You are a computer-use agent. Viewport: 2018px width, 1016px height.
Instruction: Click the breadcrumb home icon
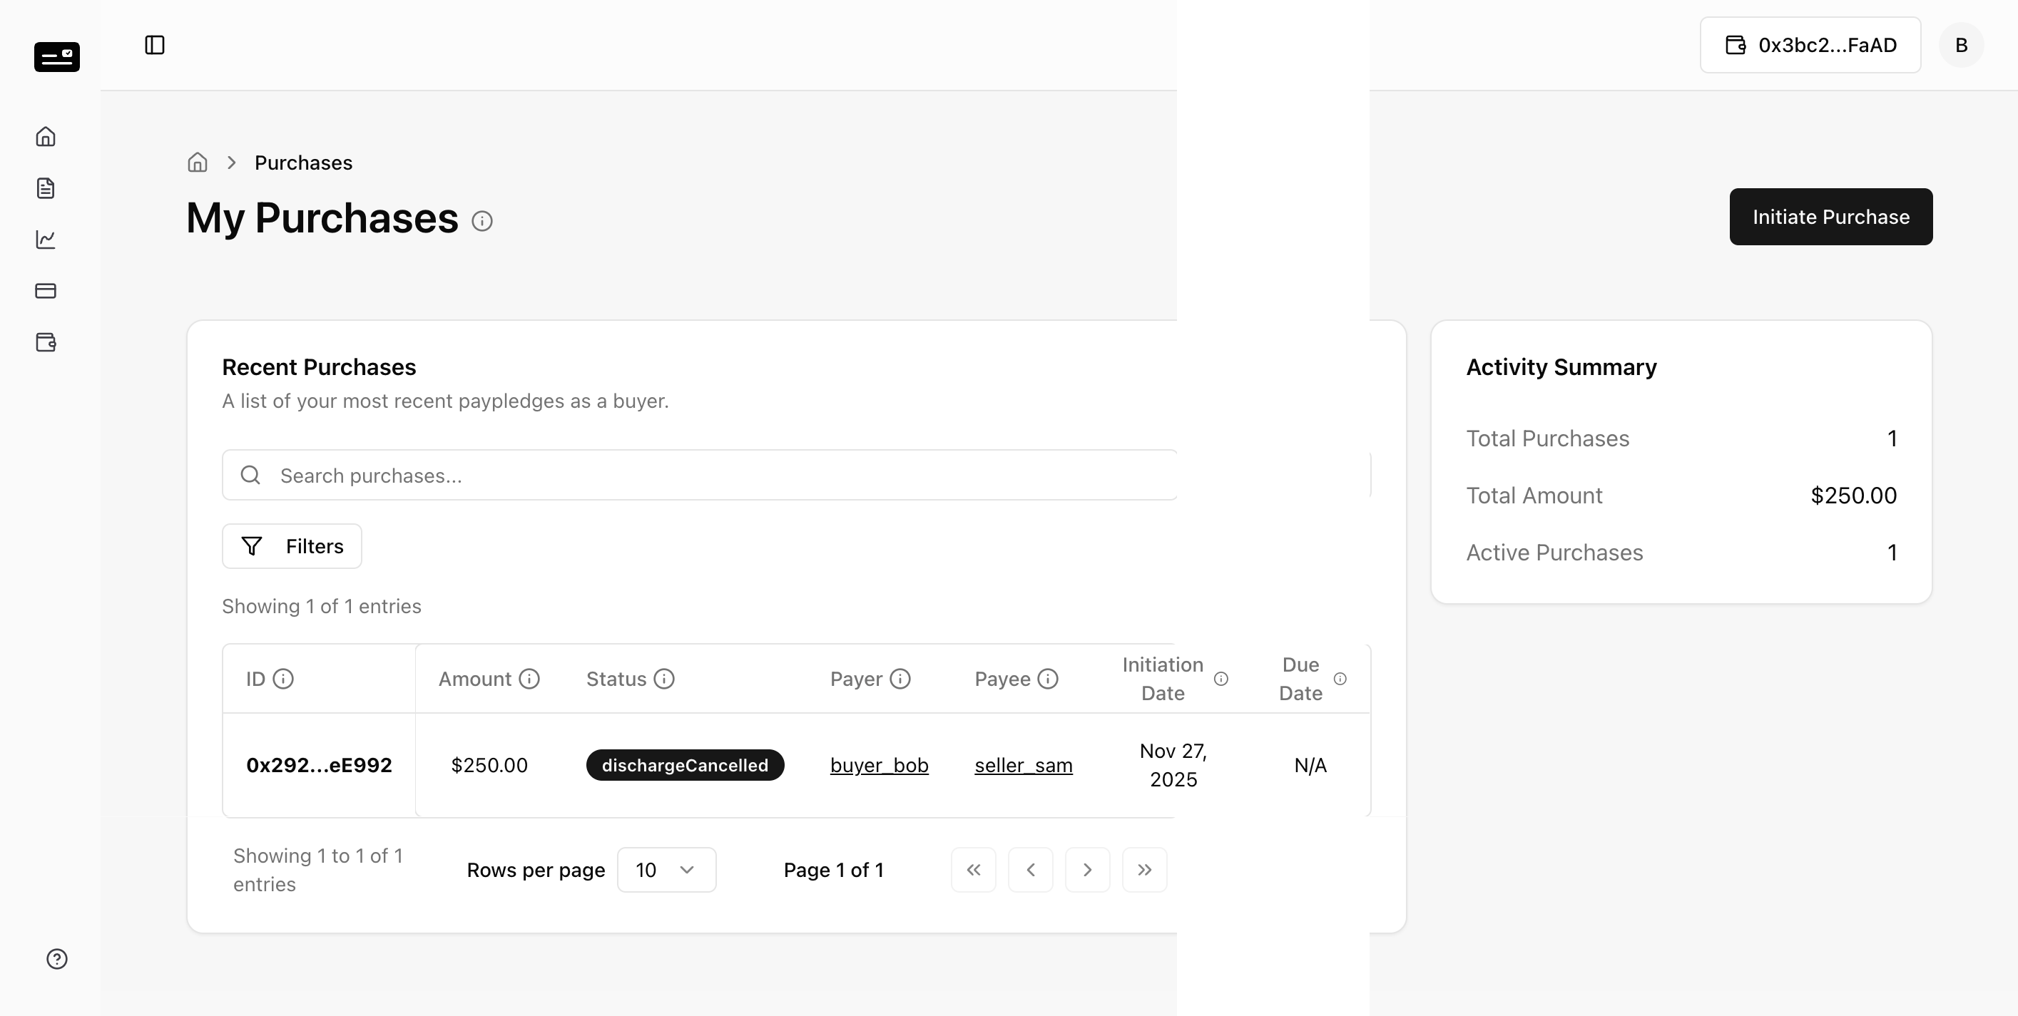pos(198,162)
